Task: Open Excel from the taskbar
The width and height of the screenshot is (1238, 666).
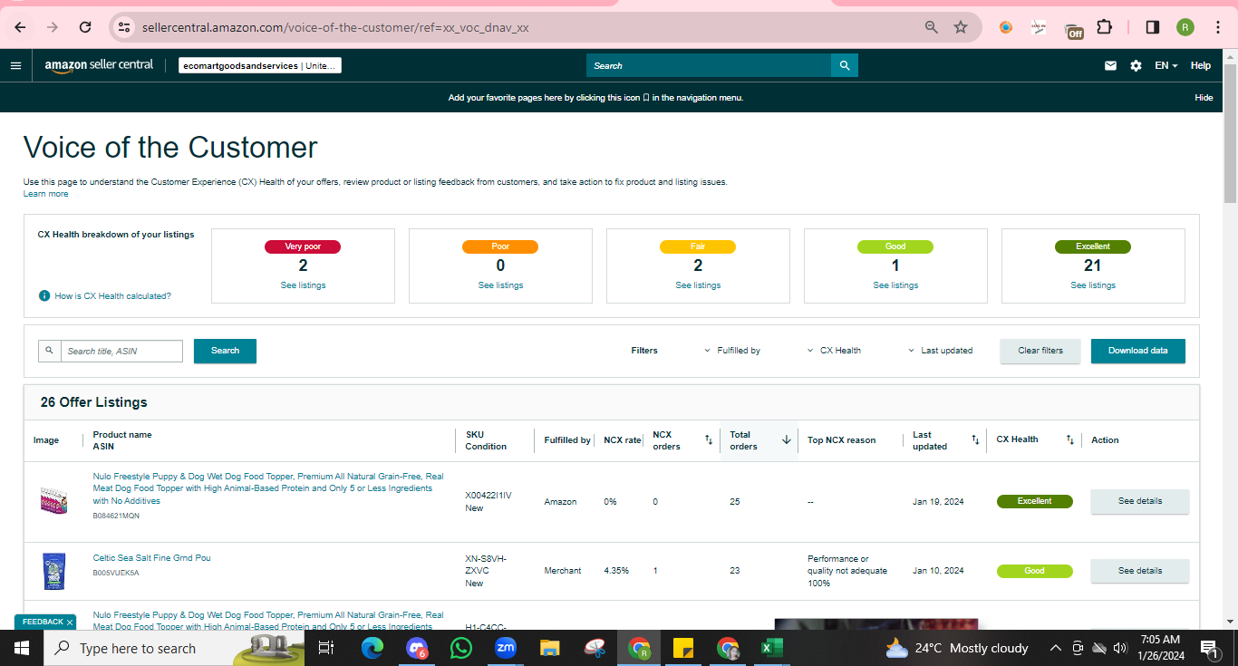Action: pyautogui.click(x=771, y=648)
